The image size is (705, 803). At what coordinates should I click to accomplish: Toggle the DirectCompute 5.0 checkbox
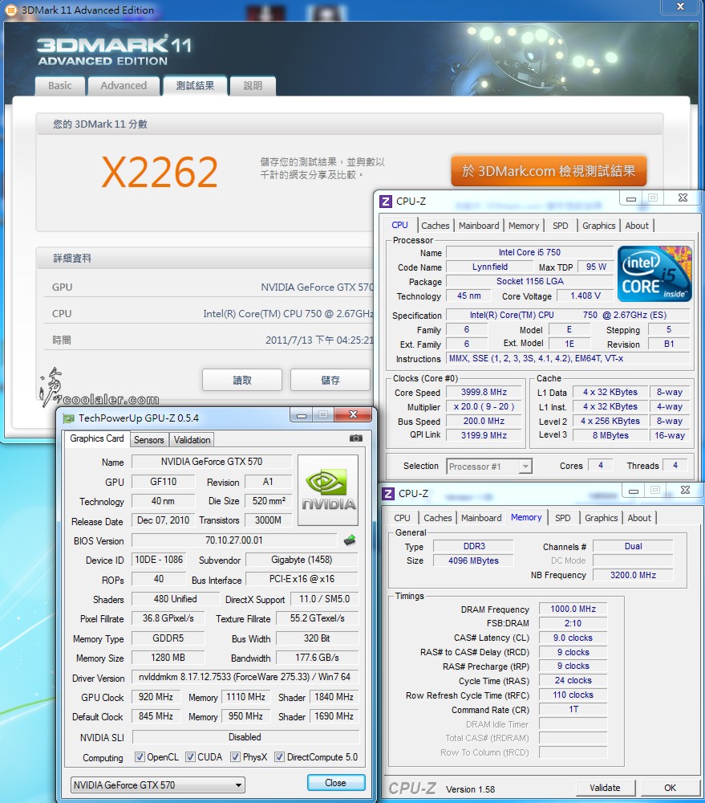click(279, 757)
